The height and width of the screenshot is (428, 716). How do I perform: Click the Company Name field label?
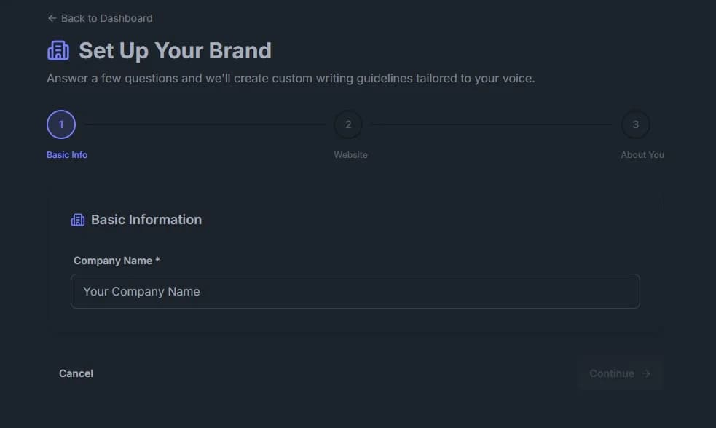tap(117, 261)
